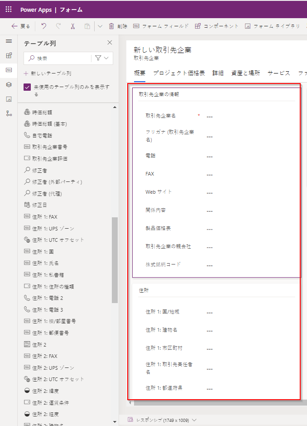307x426 pixels.
Task: Click the 削除 trash delete button
Action: tap(118, 26)
